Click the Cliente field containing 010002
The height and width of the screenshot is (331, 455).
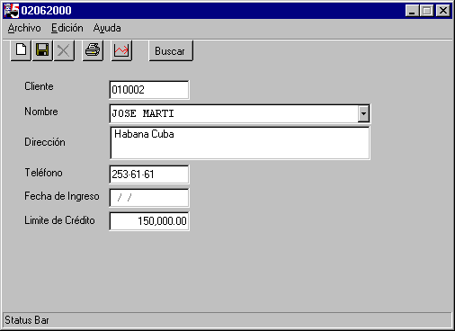pyautogui.click(x=149, y=90)
